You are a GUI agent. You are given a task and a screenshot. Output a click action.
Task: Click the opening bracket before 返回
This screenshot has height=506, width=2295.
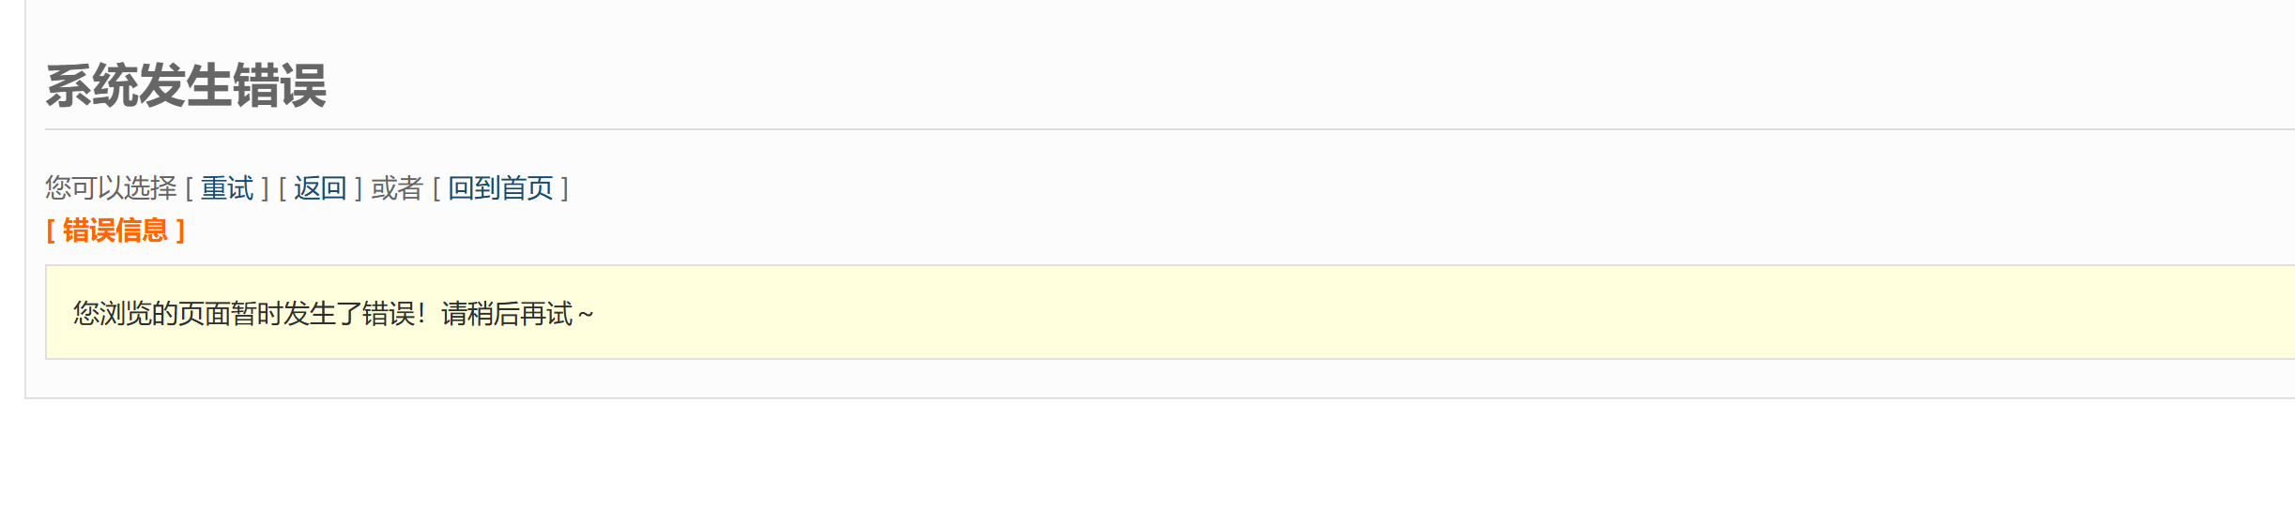tap(283, 189)
